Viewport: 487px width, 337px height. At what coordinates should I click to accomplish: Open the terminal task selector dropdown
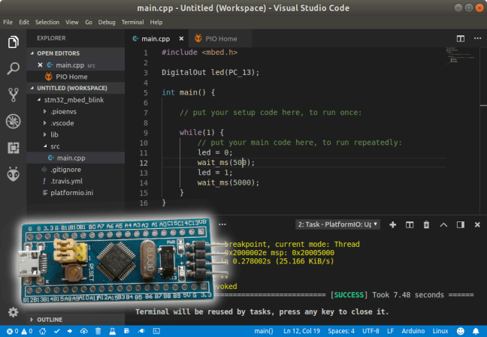pyautogui.click(x=338, y=224)
